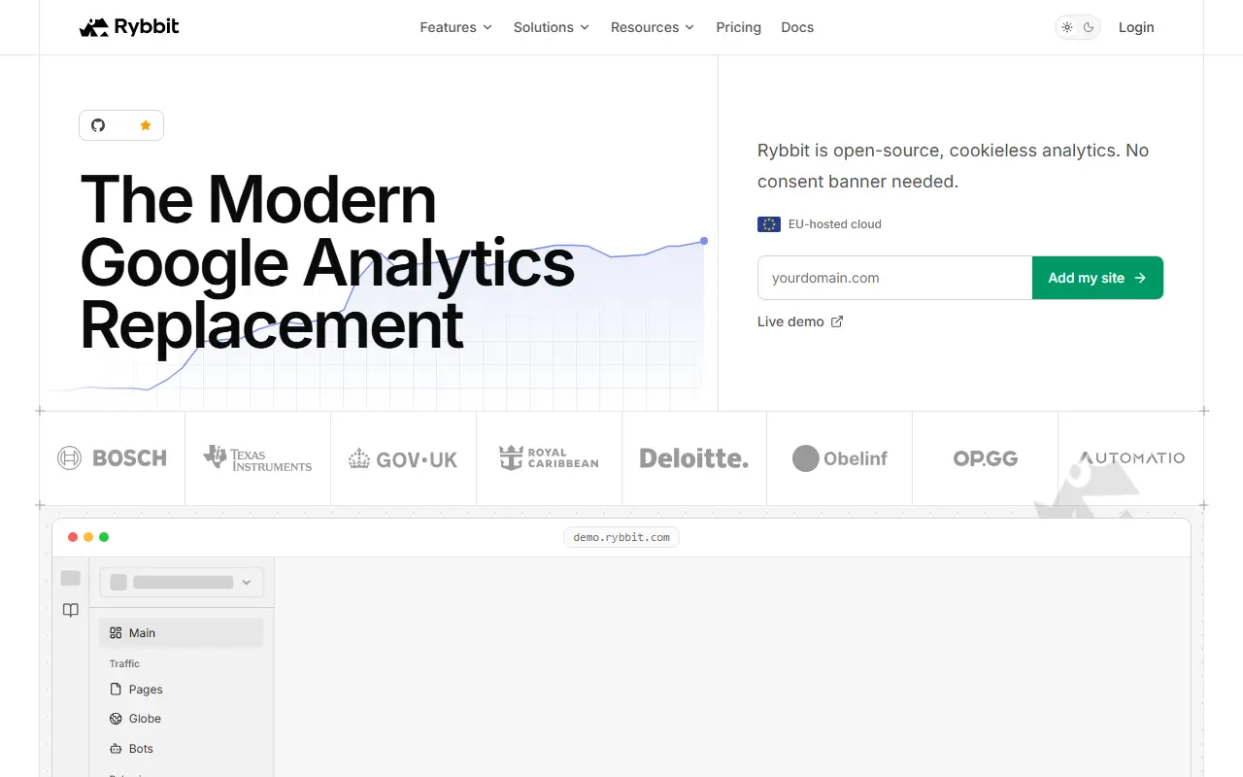The image size is (1243, 777).
Task: Click the Rybbit logo in the header
Action: click(x=129, y=27)
